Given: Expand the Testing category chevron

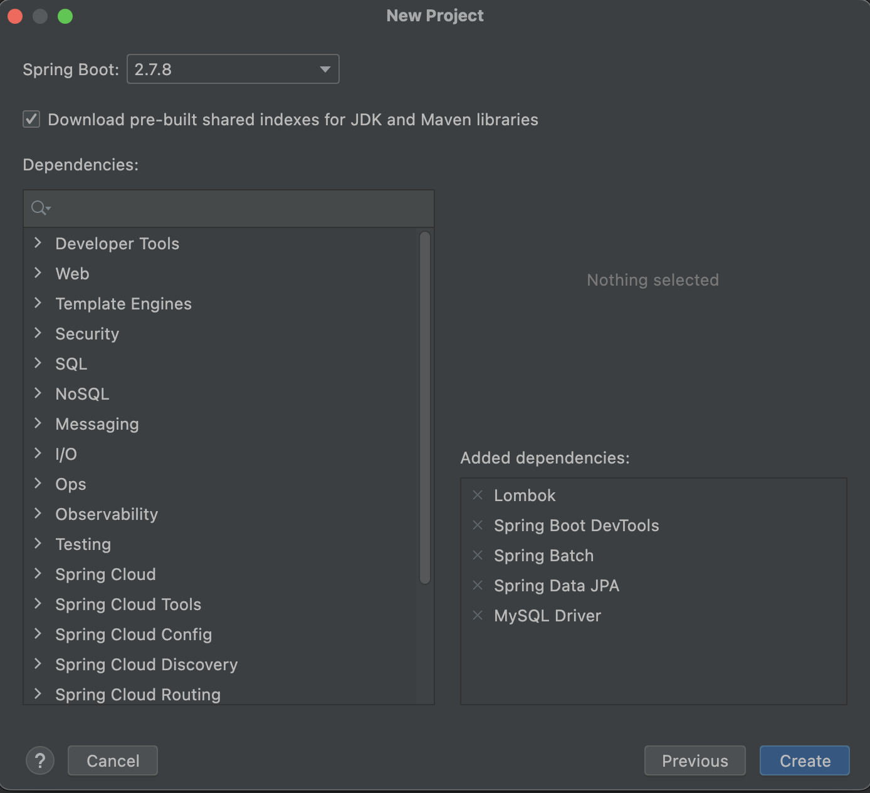Looking at the screenshot, I should 38,543.
